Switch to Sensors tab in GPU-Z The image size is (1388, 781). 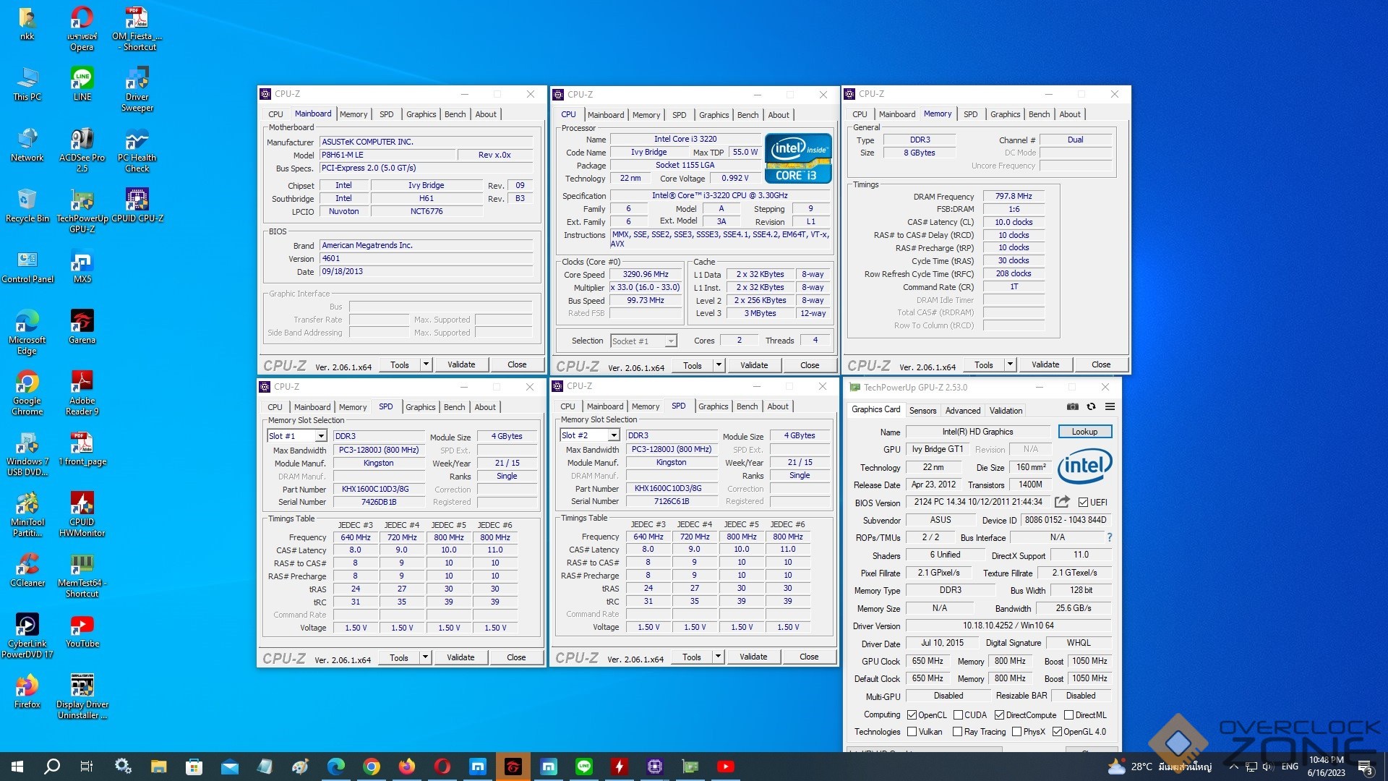coord(922,410)
